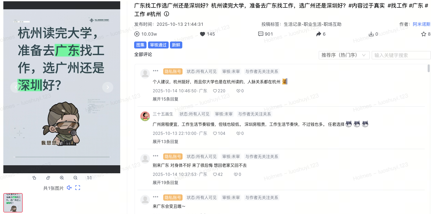Select the image thumbnail below the viewer
Viewport: 431px width, 214px height.
coord(13,203)
